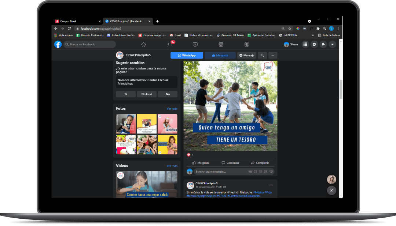Click the #Música hashtag link
Image resolution: width=396 pixels, height=226 pixels.
point(258,192)
